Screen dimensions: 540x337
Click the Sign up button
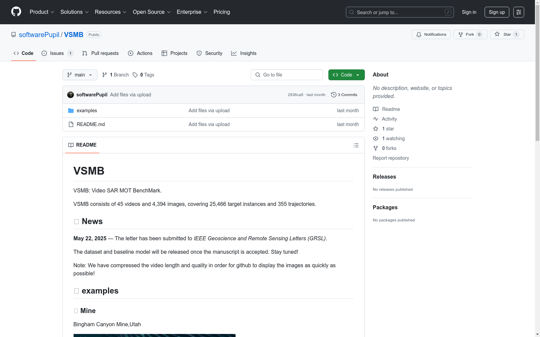(497, 12)
